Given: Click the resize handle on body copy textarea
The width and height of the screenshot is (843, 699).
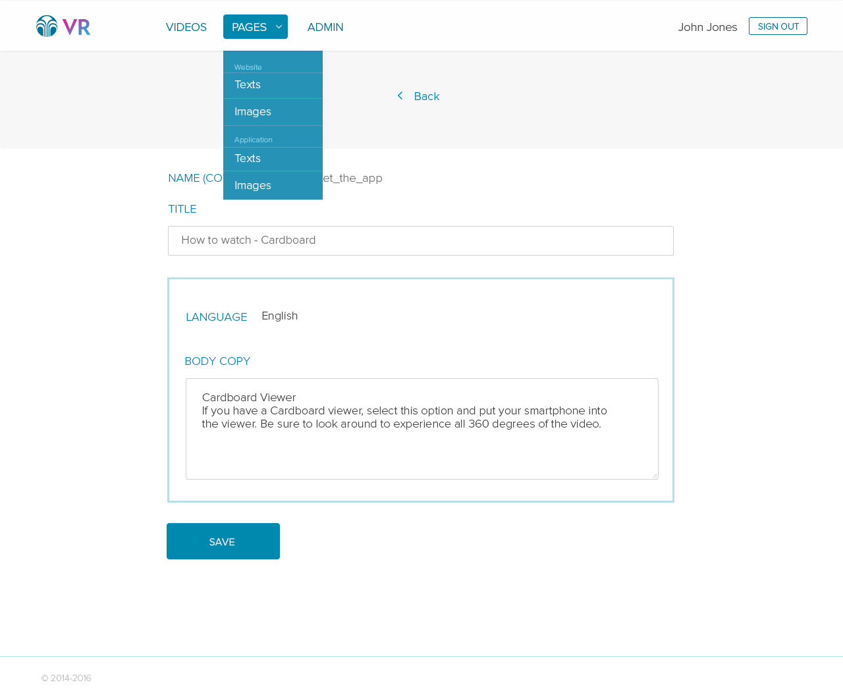Looking at the screenshot, I should tap(654, 475).
